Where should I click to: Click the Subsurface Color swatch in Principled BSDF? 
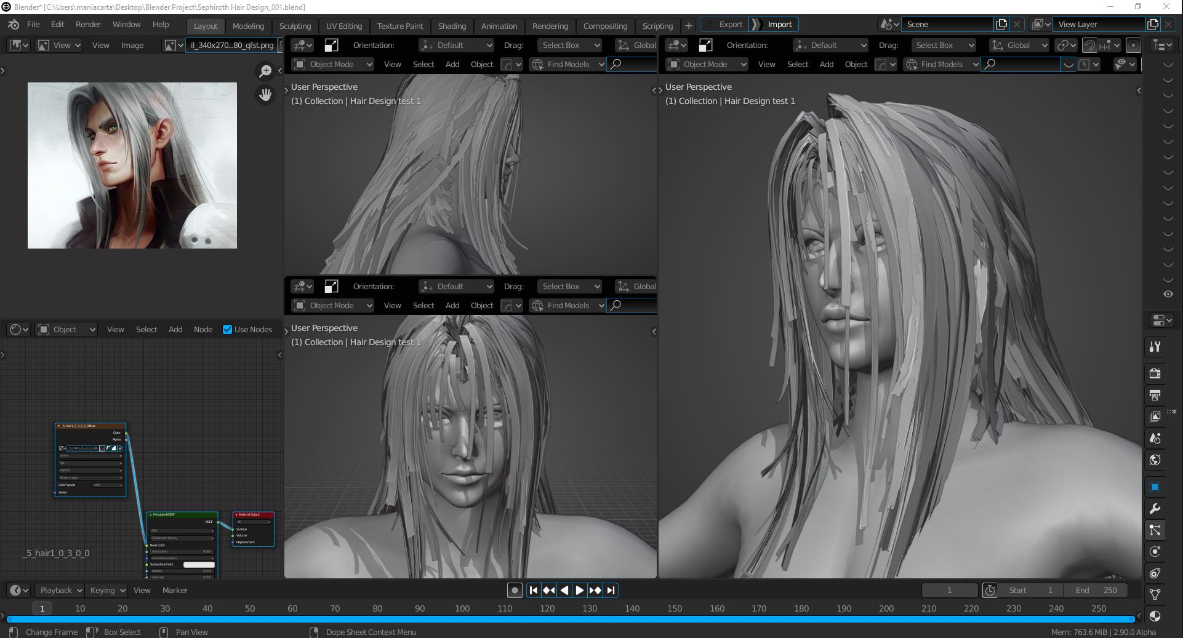coord(199,565)
